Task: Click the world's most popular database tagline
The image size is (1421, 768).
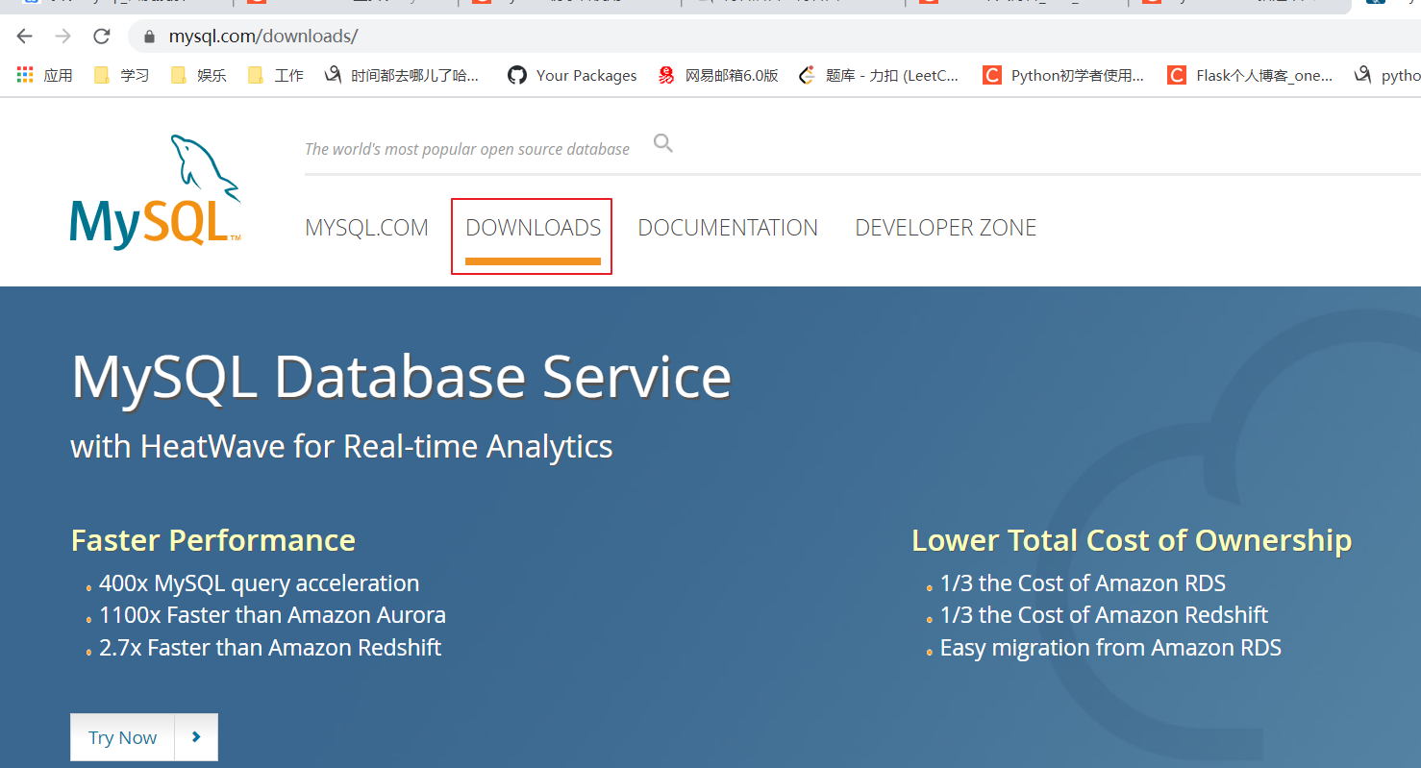Action: [x=467, y=149]
